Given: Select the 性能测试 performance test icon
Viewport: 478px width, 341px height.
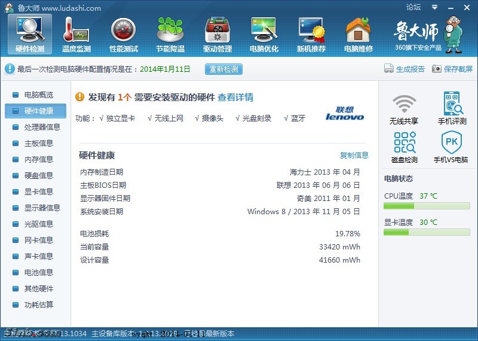Looking at the screenshot, I should [123, 34].
